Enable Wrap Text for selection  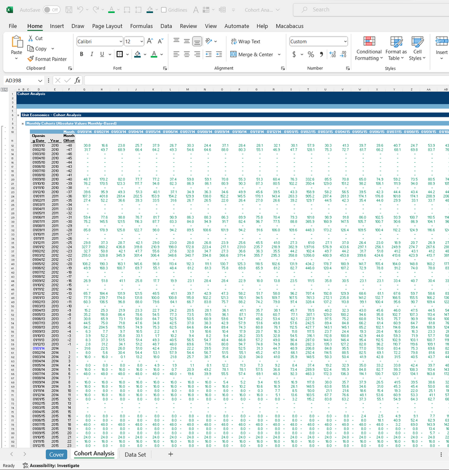point(245,41)
